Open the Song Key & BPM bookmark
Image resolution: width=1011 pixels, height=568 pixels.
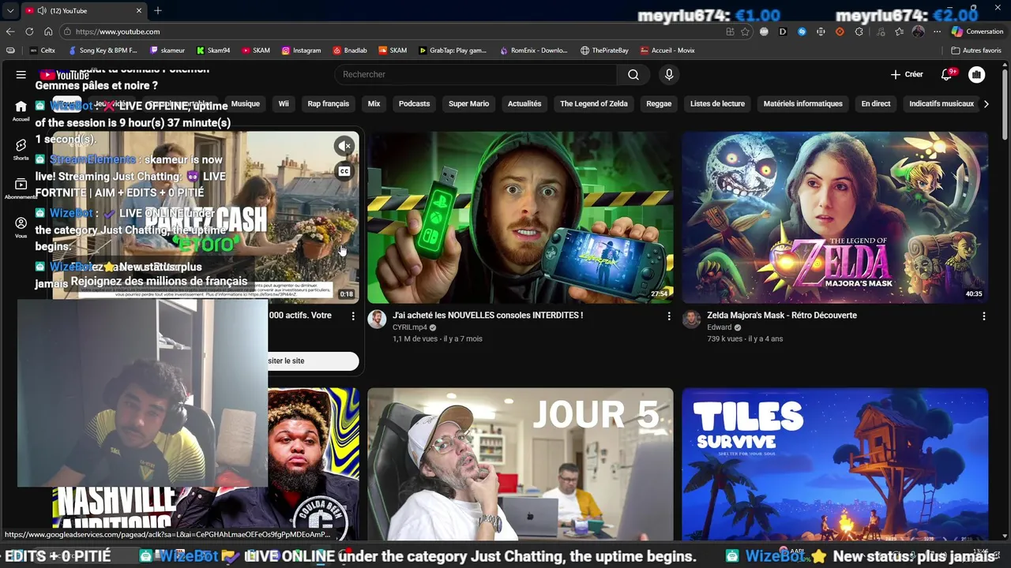[103, 50]
